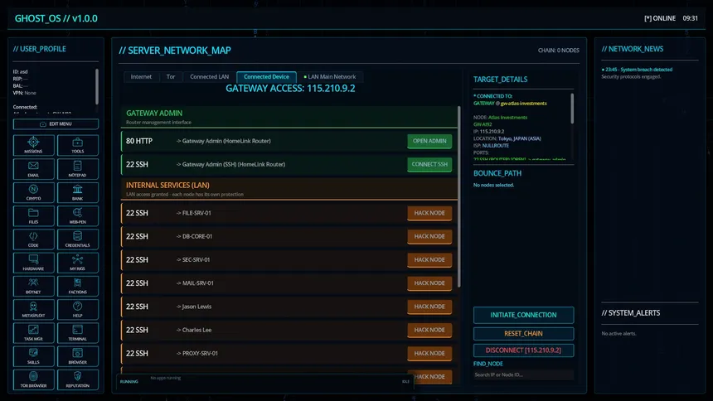Image resolution: width=713 pixels, height=401 pixels.
Task: Click the server list scrollbar
Action: (x=458, y=196)
